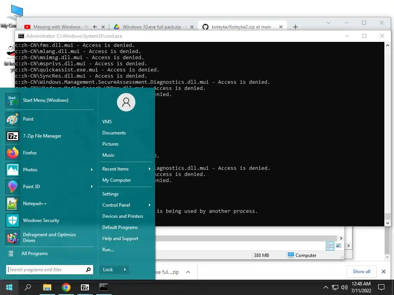This screenshot has height=295, width=394.
Task: Click Computer in the dialog status bar
Action: pos(302,255)
